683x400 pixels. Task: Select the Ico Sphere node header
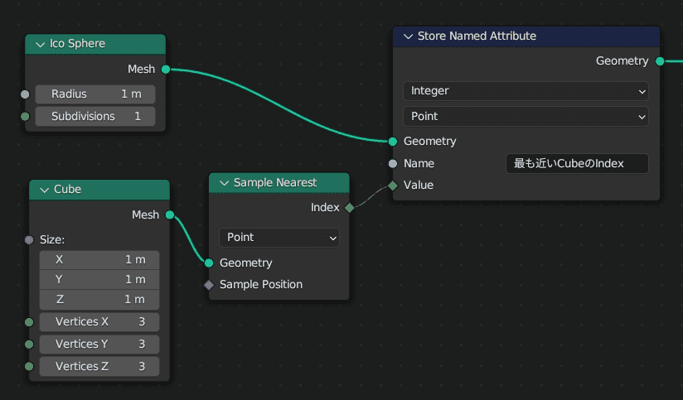click(95, 45)
